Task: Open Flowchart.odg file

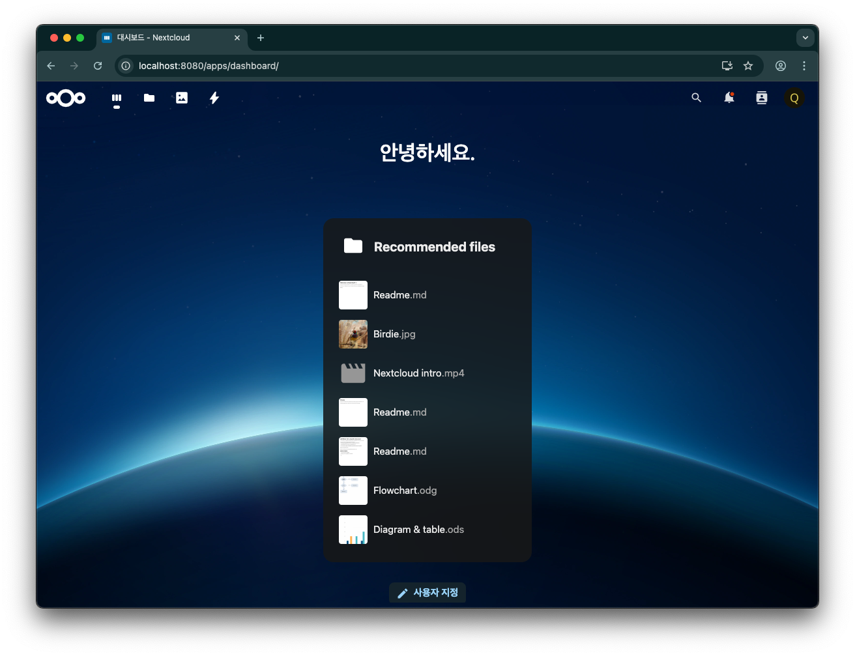Action: (x=428, y=491)
